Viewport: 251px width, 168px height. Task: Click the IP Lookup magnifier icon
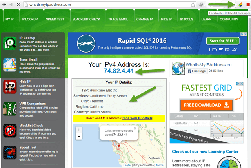coord(10,43)
